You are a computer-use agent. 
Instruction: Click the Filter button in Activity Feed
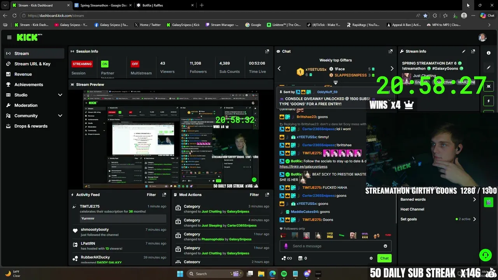click(151, 195)
